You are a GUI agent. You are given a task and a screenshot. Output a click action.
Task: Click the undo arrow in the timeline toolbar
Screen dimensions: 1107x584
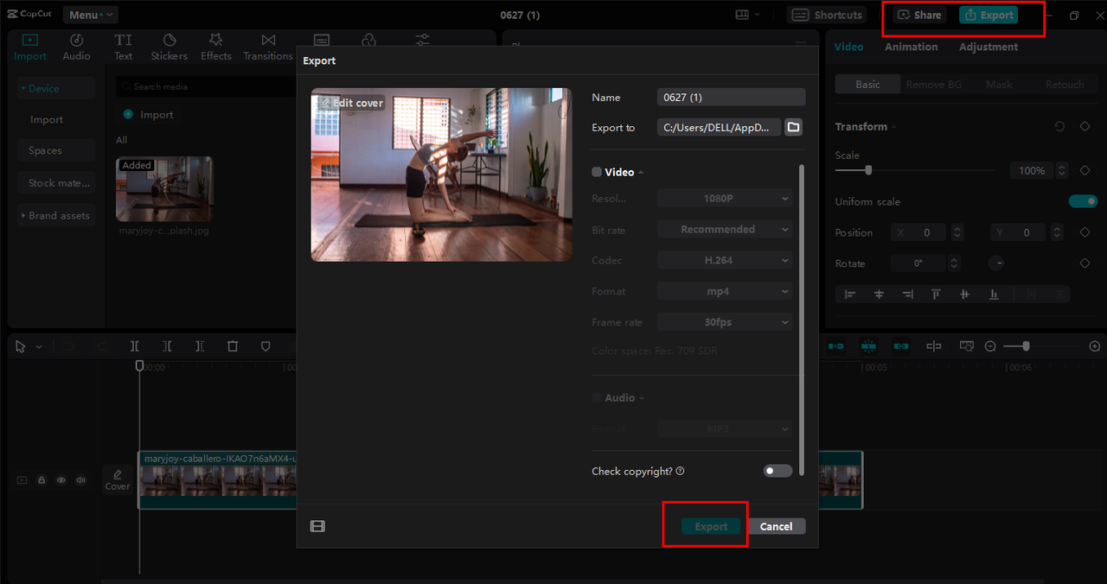tap(71, 346)
